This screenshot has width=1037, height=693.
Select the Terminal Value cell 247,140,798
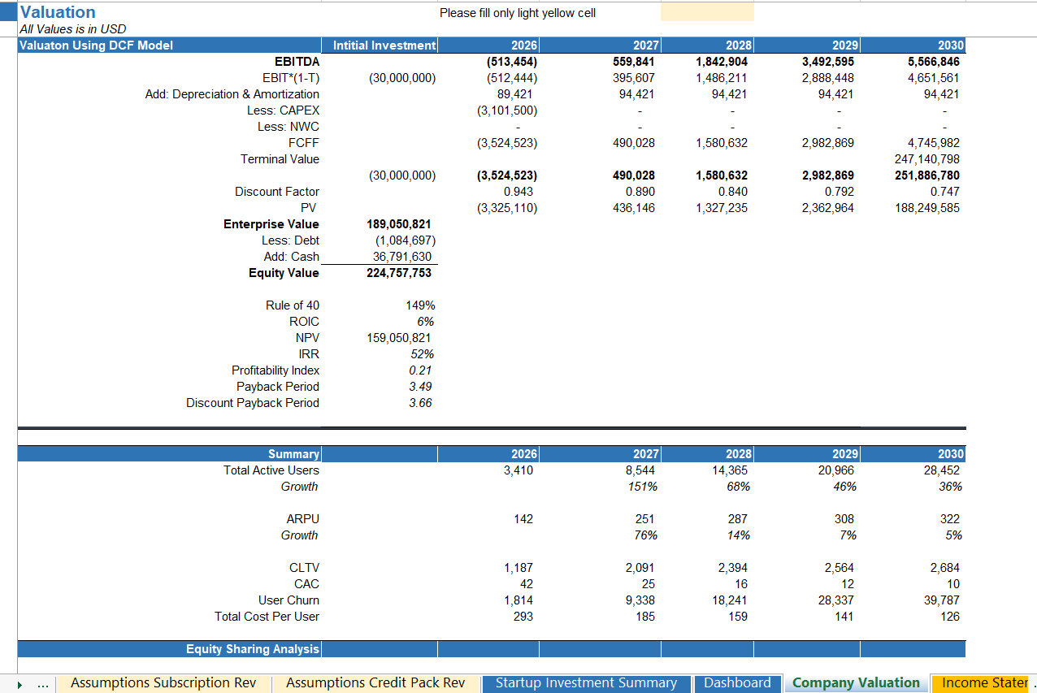[x=928, y=158]
